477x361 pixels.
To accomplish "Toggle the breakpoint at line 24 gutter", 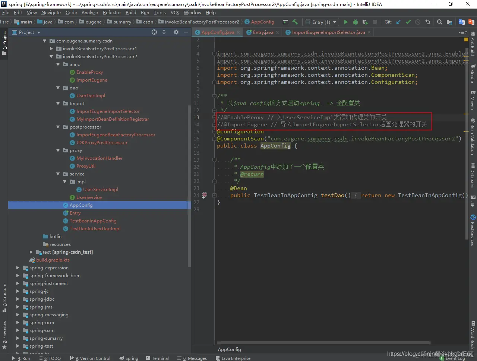I will click(205, 195).
